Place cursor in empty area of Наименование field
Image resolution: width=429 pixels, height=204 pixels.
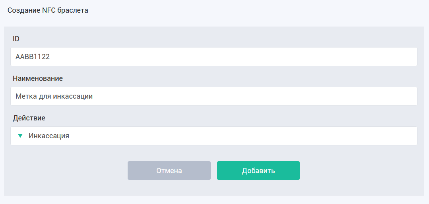(254, 96)
